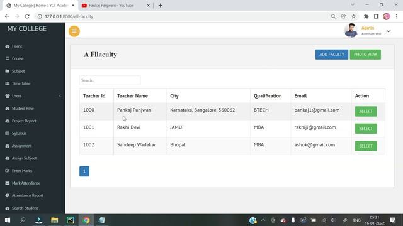Open File Explorer from taskbar
The width and height of the screenshot is (403, 226).
click(55, 220)
